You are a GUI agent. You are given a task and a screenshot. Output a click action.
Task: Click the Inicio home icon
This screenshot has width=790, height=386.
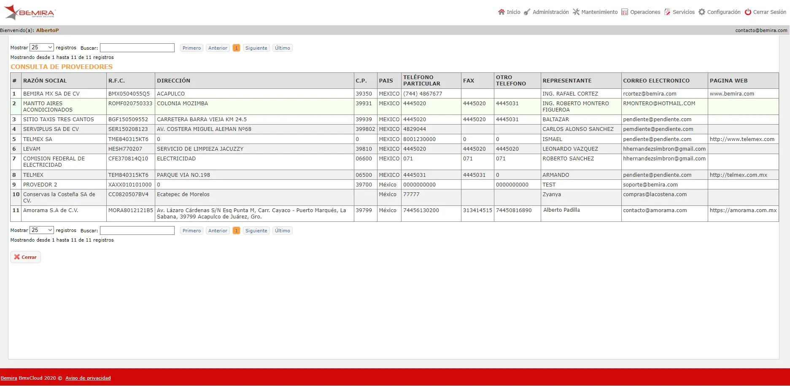pyautogui.click(x=501, y=12)
